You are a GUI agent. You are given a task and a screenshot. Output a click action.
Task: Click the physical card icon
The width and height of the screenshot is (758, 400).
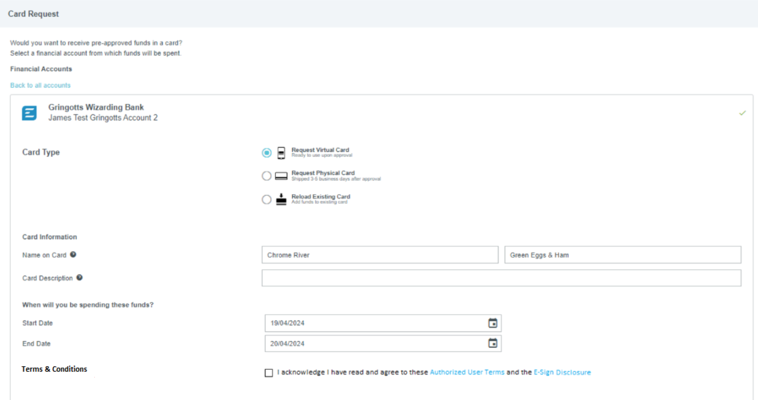pos(281,176)
